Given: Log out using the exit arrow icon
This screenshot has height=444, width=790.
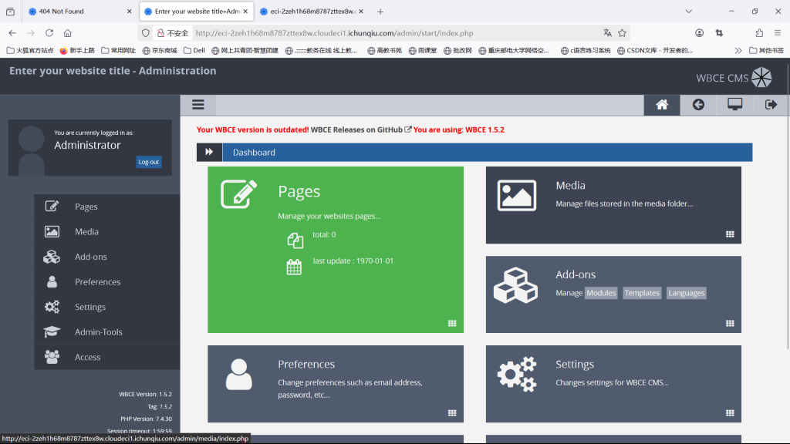Looking at the screenshot, I should [x=771, y=105].
